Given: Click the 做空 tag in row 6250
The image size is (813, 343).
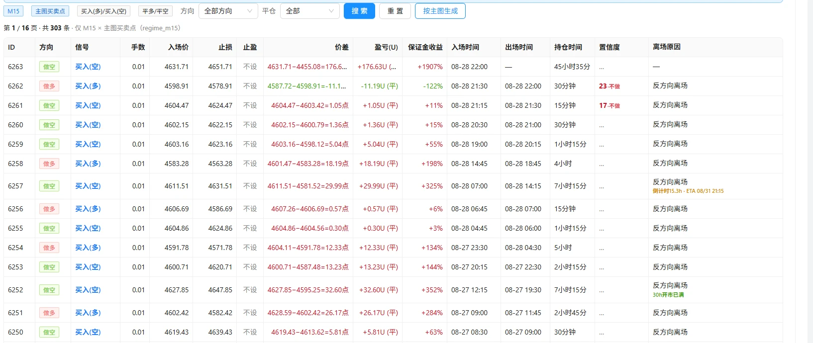Looking at the screenshot, I should (x=49, y=332).
